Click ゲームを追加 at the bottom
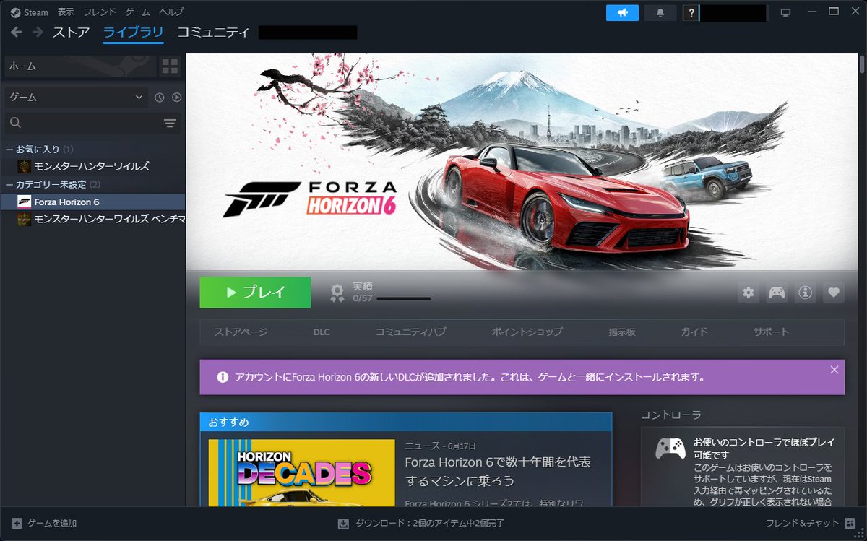The height and width of the screenshot is (541, 867). [52, 523]
